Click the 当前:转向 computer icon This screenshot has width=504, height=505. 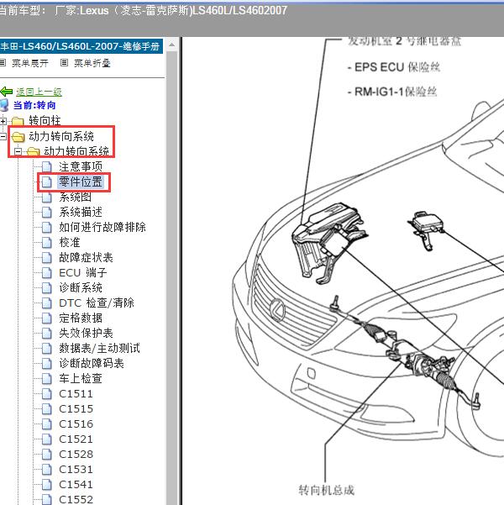[4, 106]
